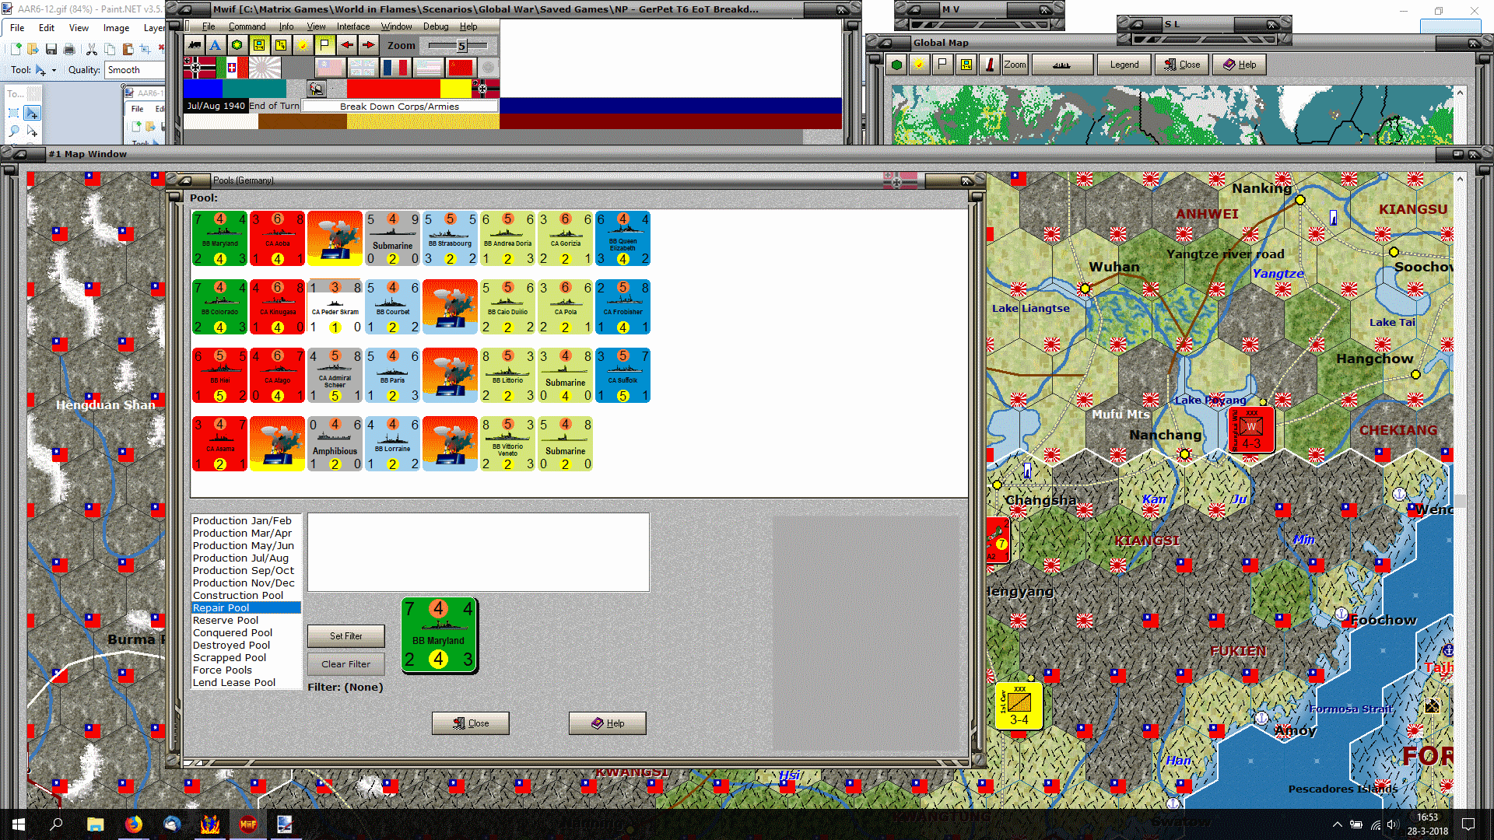Toggle the sun weather icon in Global Map toolbar

coord(919,65)
